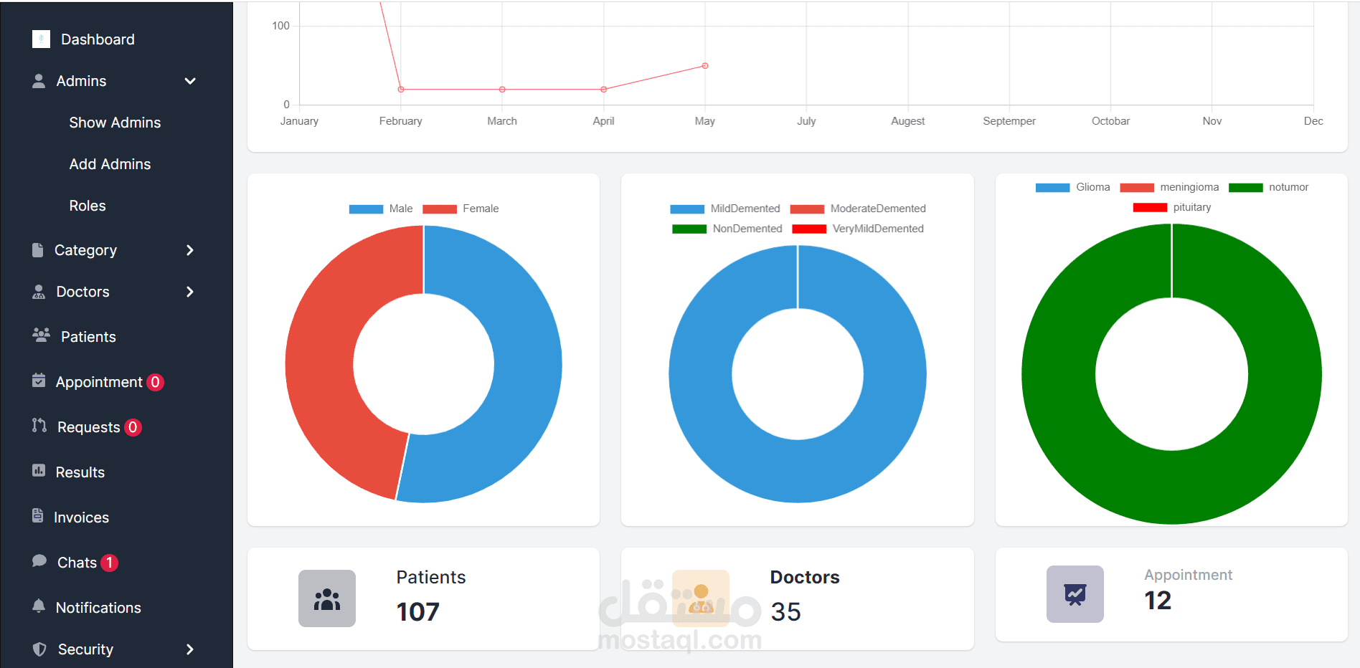The height and width of the screenshot is (668, 1360).
Task: Click the Chats speech bubble icon
Action: point(39,561)
